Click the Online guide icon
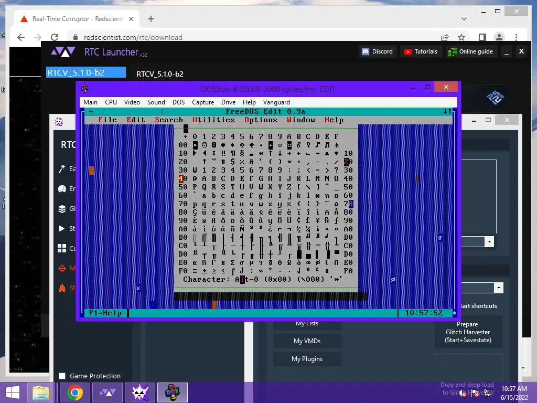This screenshot has width=537, height=403. point(452,52)
